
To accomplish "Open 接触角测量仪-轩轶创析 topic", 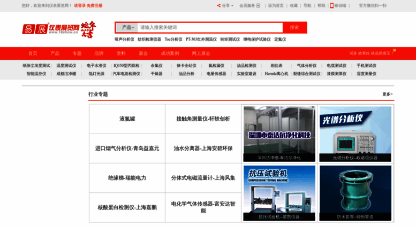I will [203, 119].
